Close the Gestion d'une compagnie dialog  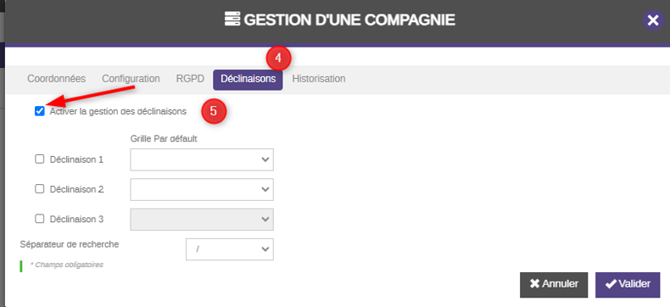coord(652,20)
